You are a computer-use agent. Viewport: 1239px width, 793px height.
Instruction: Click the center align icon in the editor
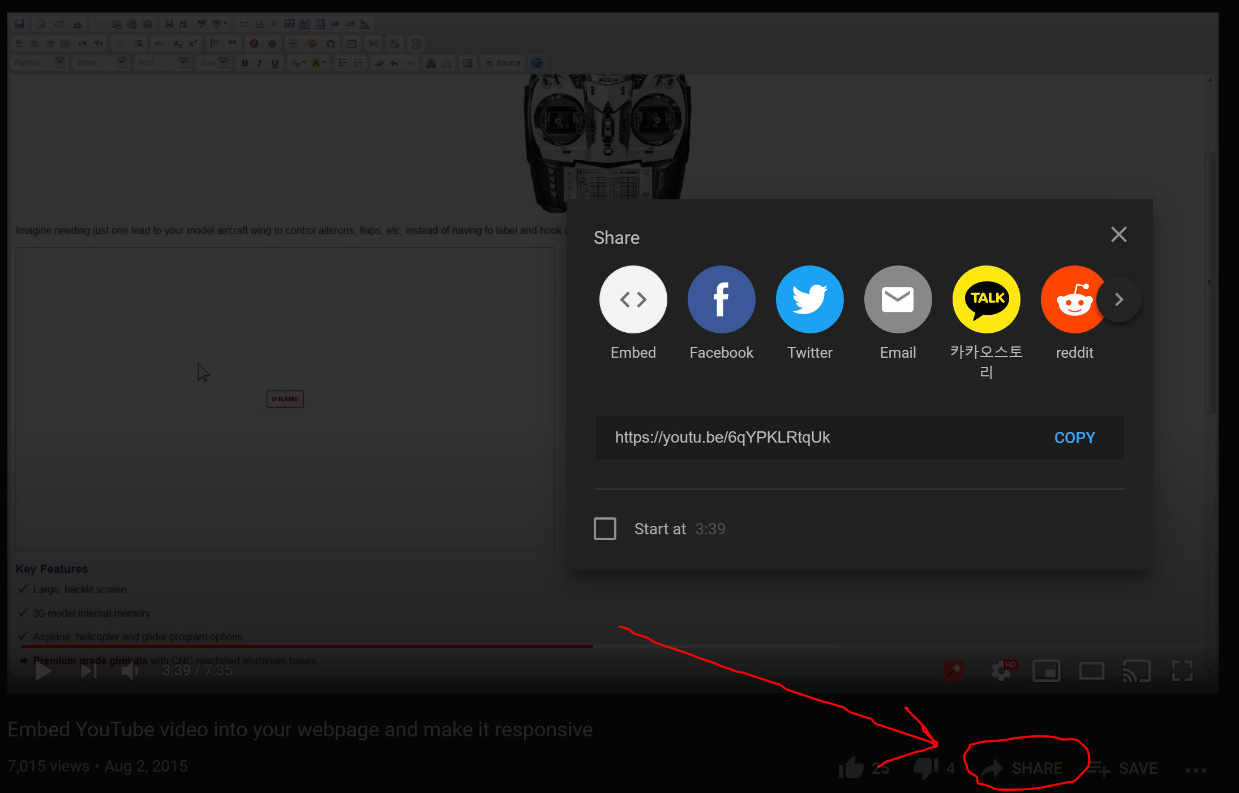coord(35,43)
